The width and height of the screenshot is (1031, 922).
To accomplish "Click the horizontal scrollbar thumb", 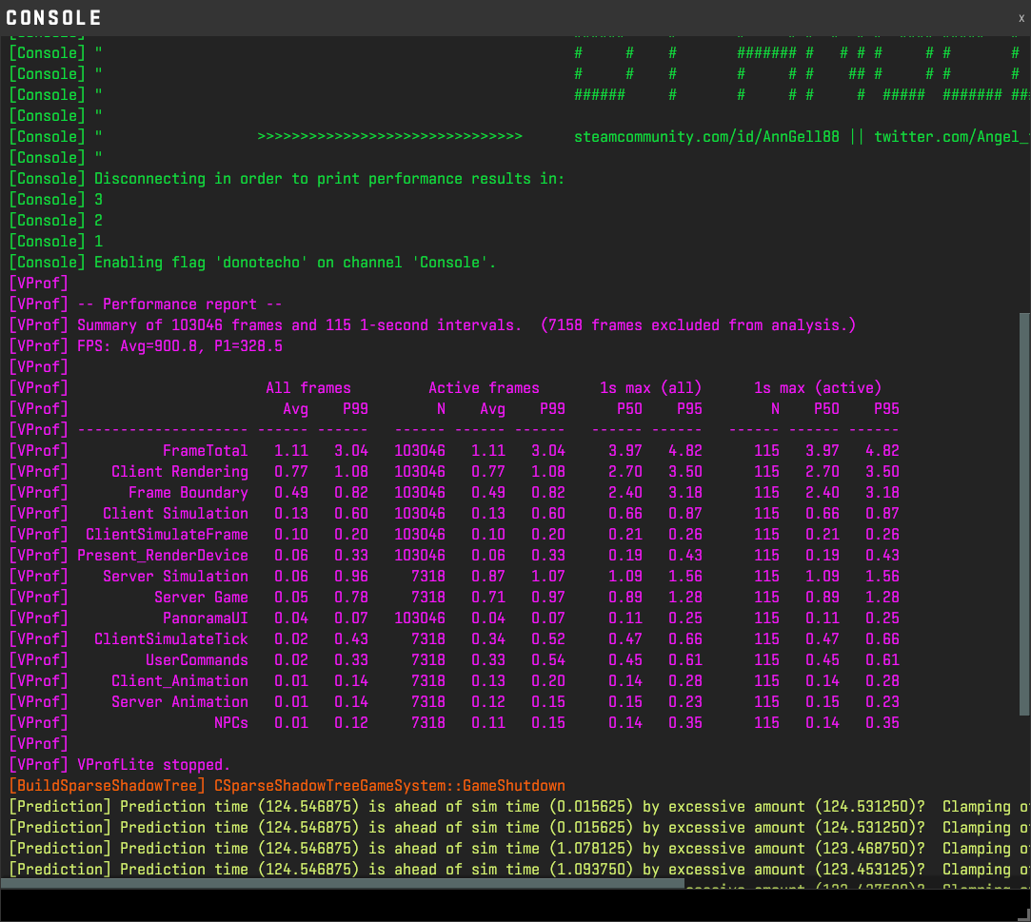I will (x=342, y=884).
